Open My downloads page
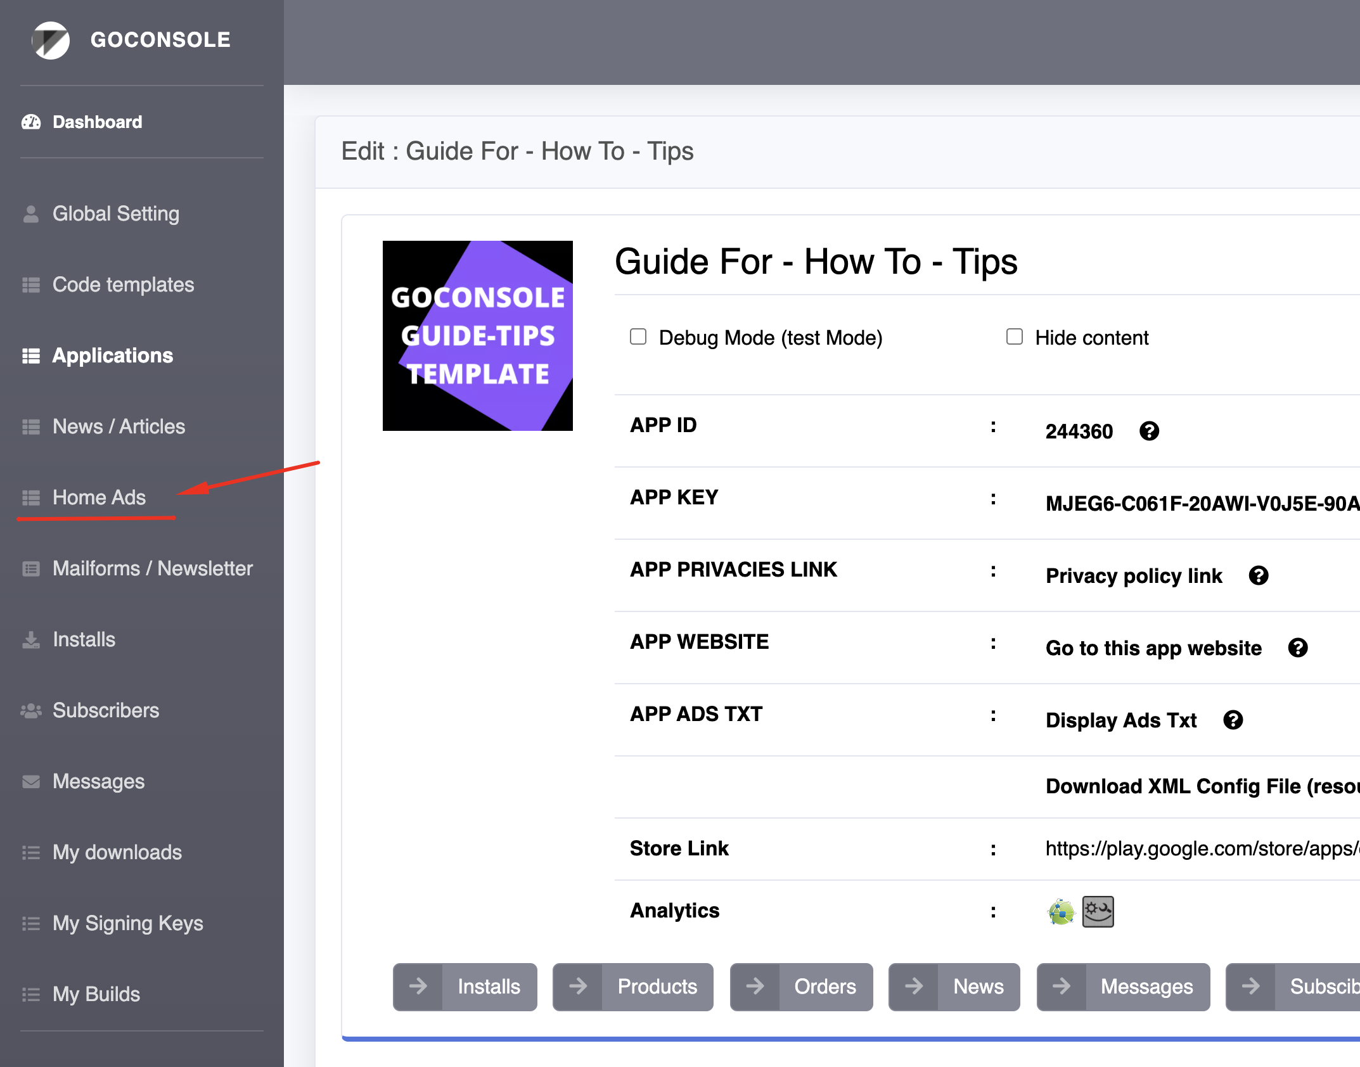The width and height of the screenshot is (1360, 1067). tap(117, 852)
